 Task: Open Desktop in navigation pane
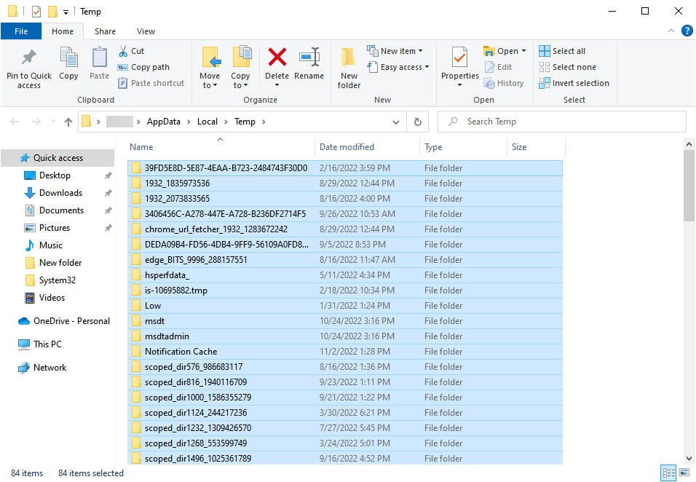55,175
